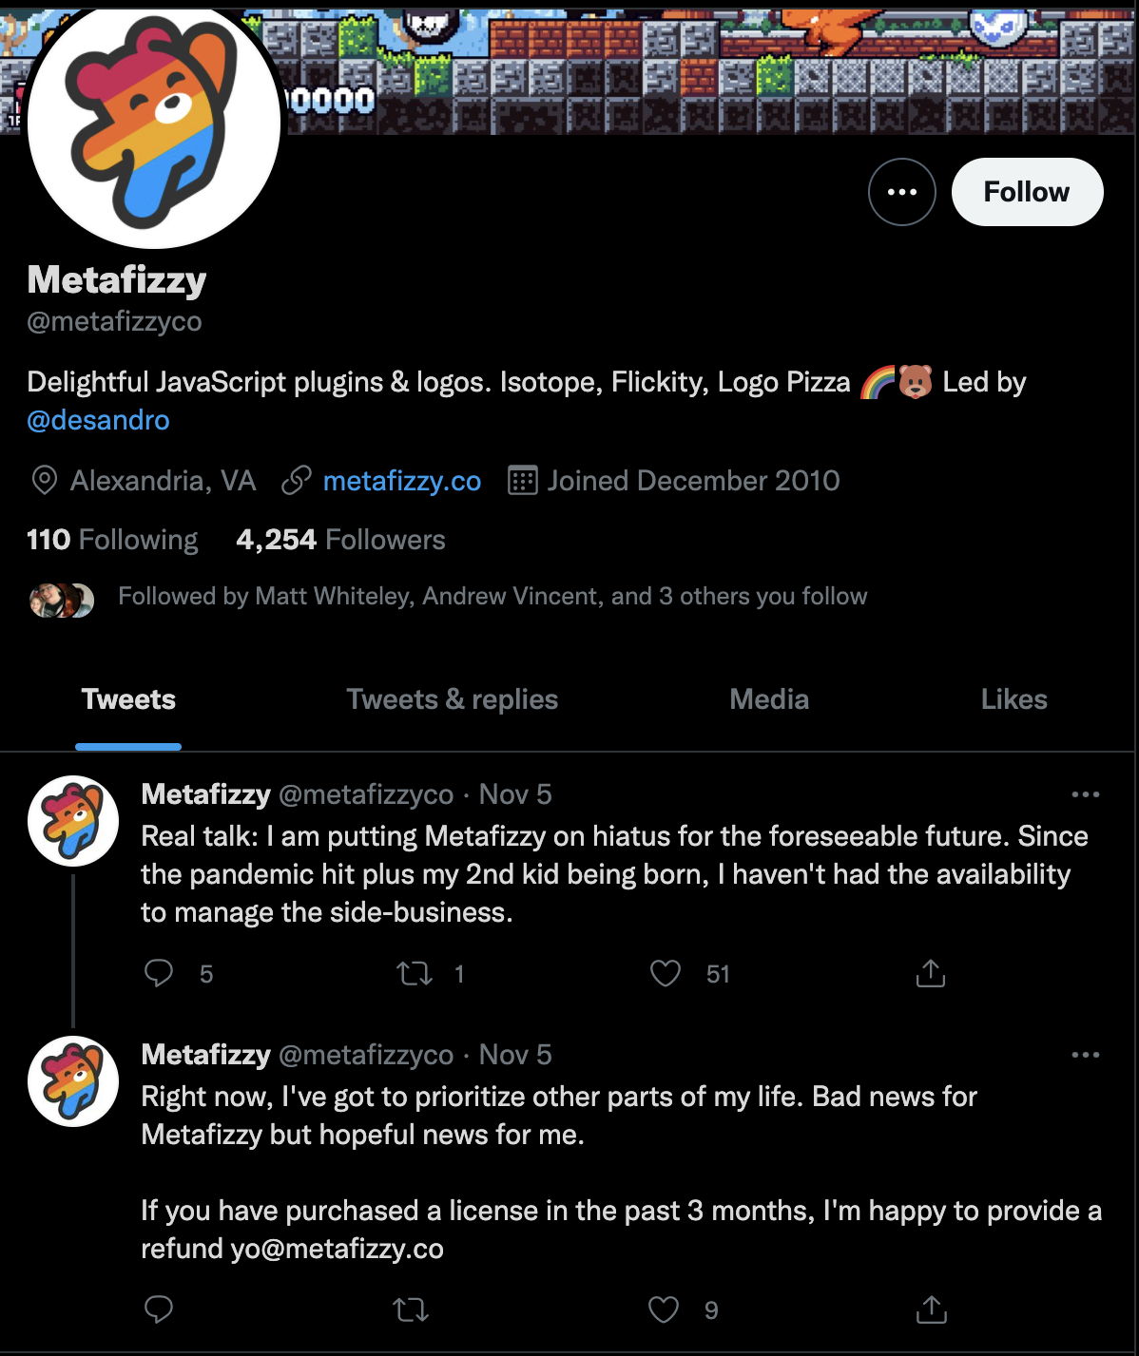Click the calendar icon next to joined date
Viewport: 1139px width, 1356px height.
coord(521,481)
